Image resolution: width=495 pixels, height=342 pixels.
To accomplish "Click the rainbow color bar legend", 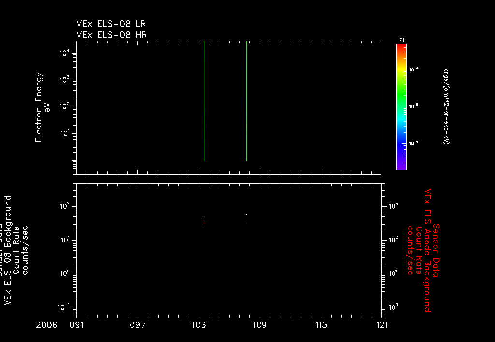I will (x=401, y=107).
